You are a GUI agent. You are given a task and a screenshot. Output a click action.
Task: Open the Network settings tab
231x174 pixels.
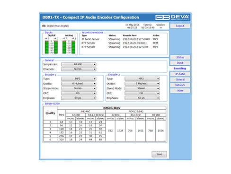(180, 85)
